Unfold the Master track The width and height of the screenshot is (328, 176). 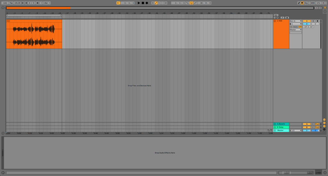(x=275, y=131)
